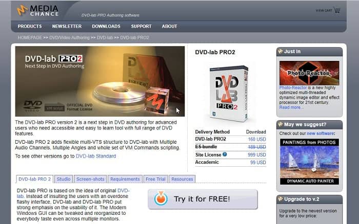Viewport: 359px width, 224px height.
Task: Click the 99 USD Accademic price
Action: [x=258, y=162]
